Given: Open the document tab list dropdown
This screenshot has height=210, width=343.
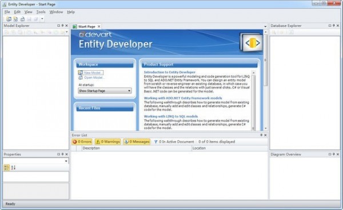Looking at the screenshot, I should (x=265, y=27).
